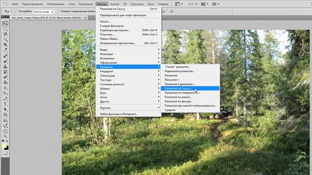This screenshot has width=312, height=175.
Task: Click the Photoshop logo icon
Action: [5, 4]
